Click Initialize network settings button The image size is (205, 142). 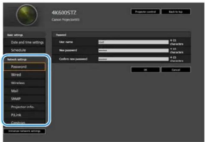25,131
